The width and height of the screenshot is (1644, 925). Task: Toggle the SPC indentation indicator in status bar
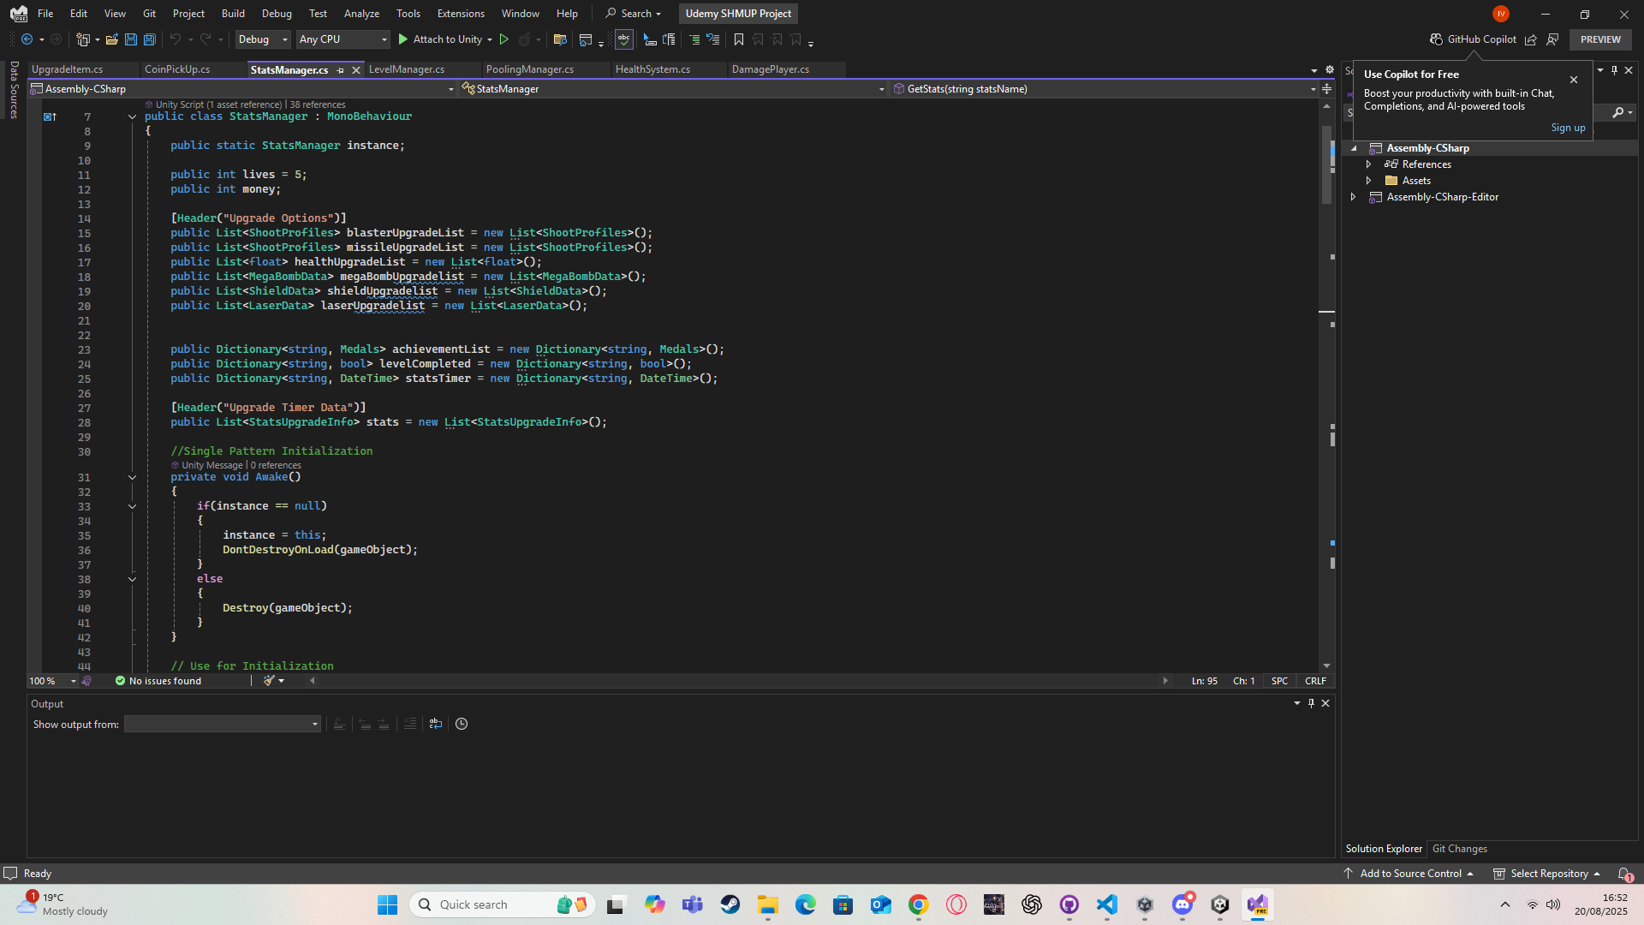click(x=1279, y=681)
